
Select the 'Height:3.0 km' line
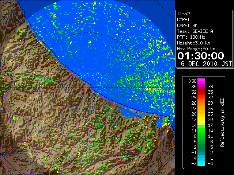[x=193, y=43]
